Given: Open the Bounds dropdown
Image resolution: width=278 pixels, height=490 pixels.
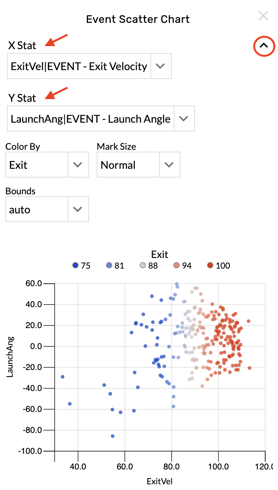Looking at the screenshot, I should pyautogui.click(x=78, y=209).
